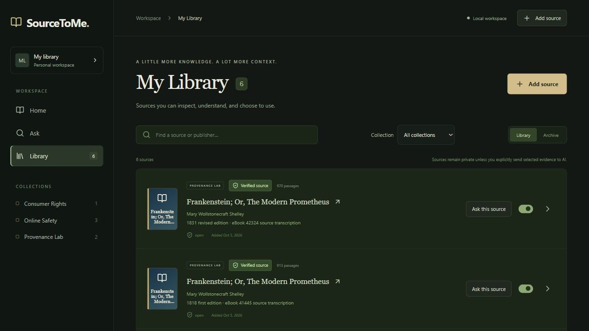Click Ask this source for the 1818 edition
Image resolution: width=589 pixels, height=331 pixels.
pyautogui.click(x=488, y=289)
